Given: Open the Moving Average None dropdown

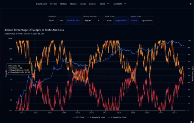Looking at the screenshot, I should pos(92,21).
